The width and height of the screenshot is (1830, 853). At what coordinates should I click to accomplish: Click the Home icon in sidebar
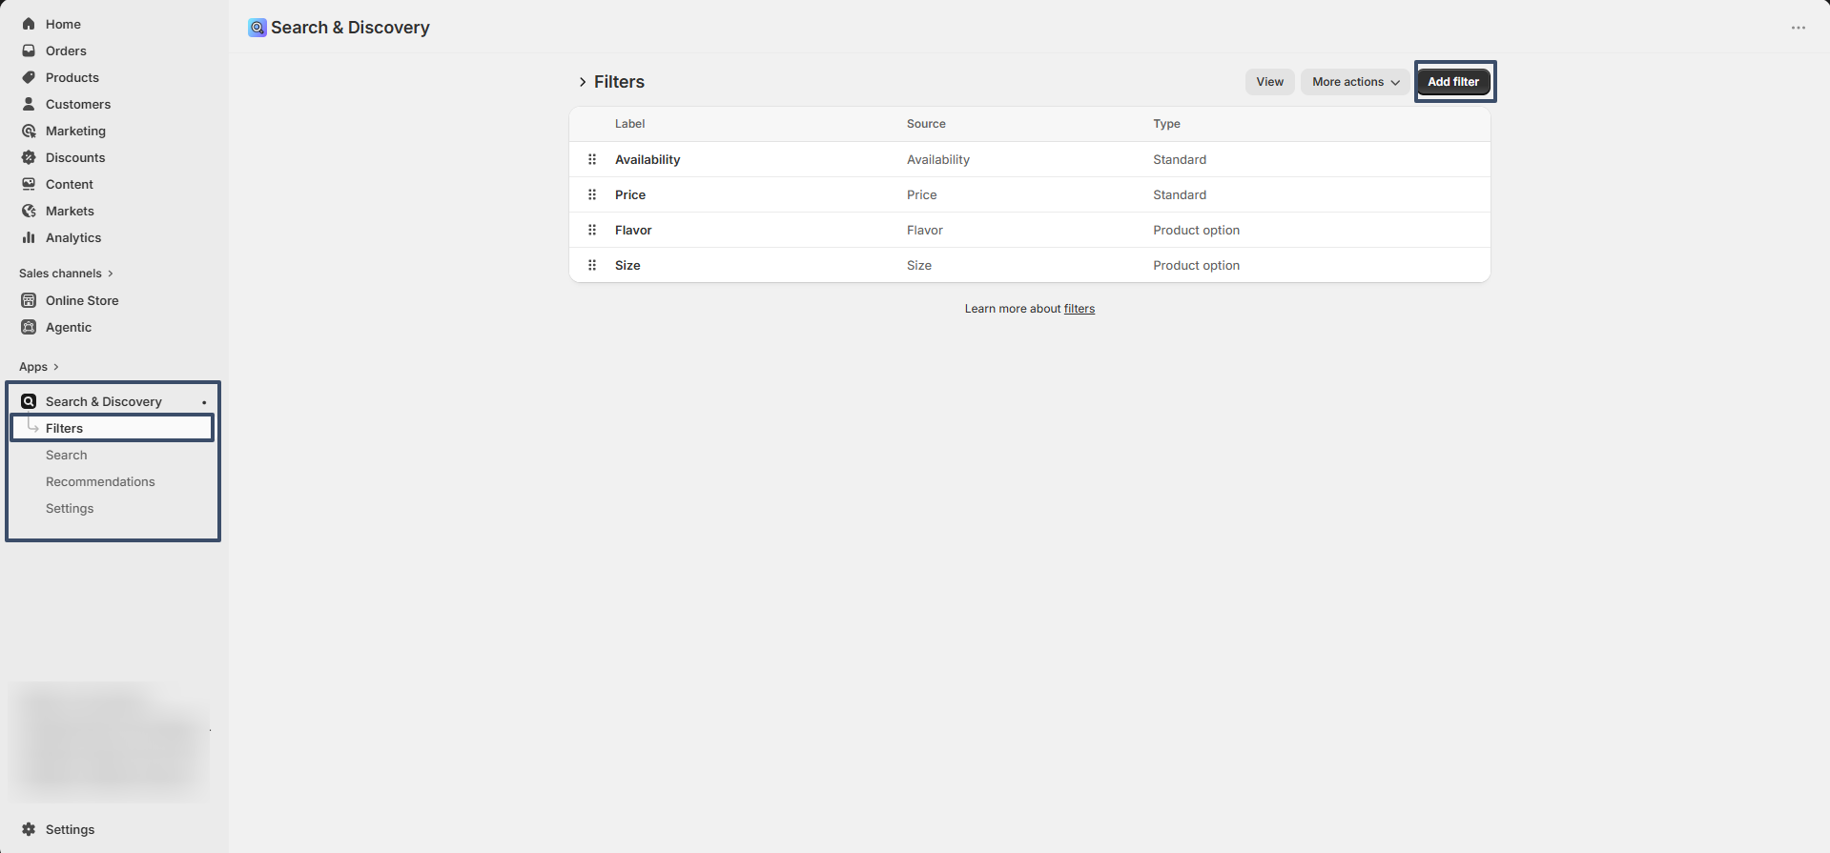click(29, 24)
